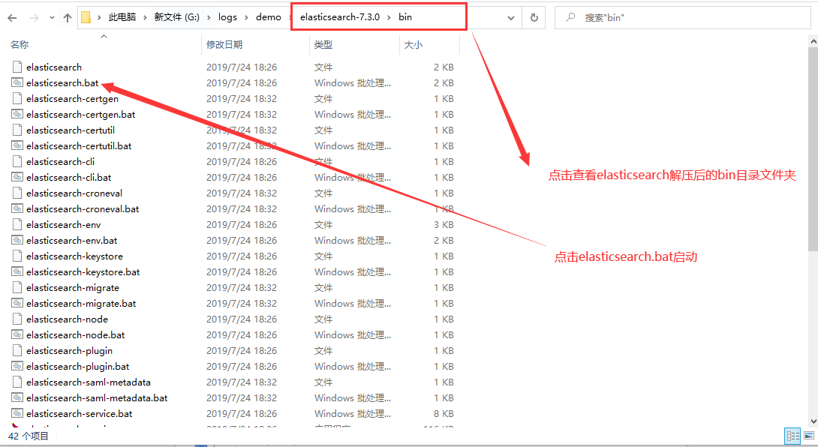Click the elasticsearch.bat batch file gear icon

[x=17, y=82]
